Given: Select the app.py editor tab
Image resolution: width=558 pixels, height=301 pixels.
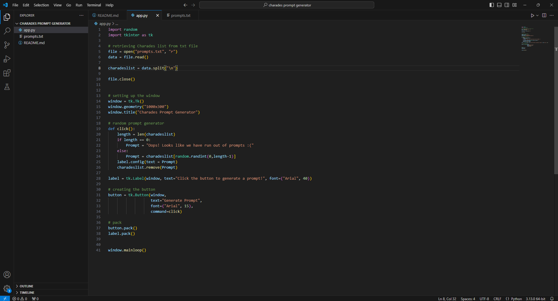Looking at the screenshot, I should point(142,15).
